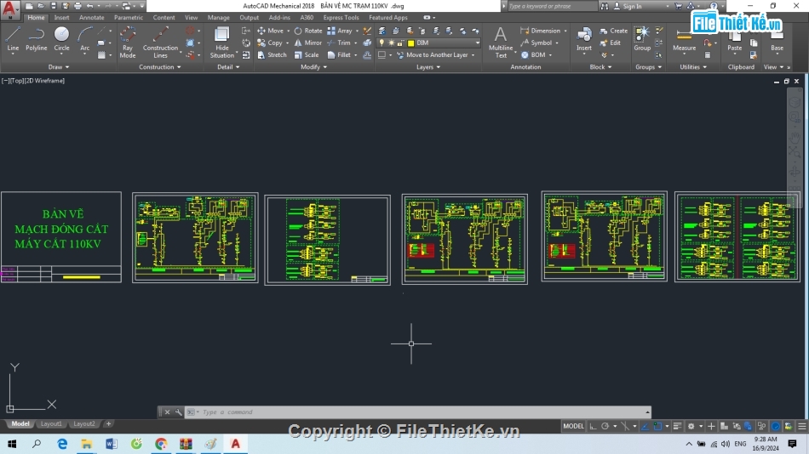The width and height of the screenshot is (809, 454).
Task: Select the Arc tool
Action: (x=84, y=39)
